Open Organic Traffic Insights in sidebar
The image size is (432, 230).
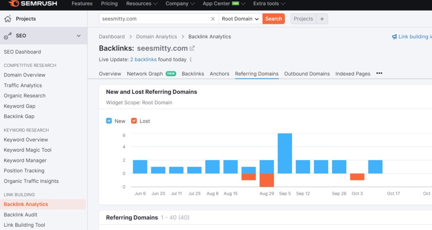point(31,181)
